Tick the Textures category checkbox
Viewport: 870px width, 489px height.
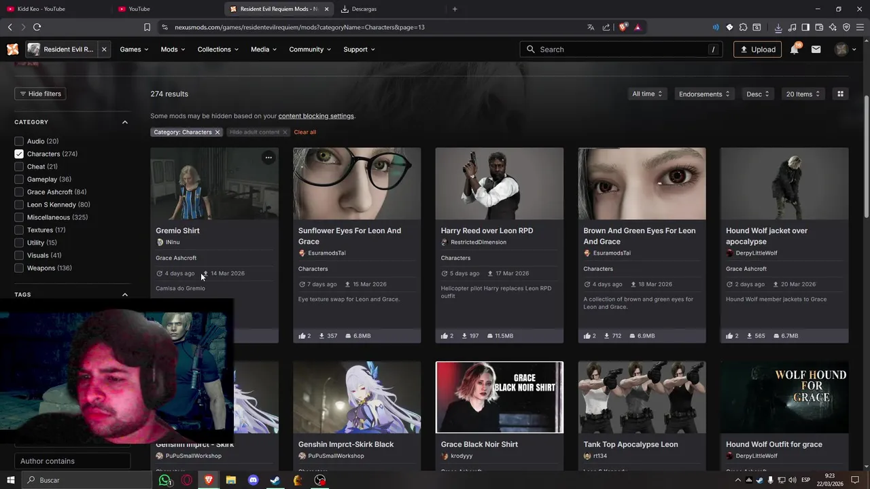19,230
